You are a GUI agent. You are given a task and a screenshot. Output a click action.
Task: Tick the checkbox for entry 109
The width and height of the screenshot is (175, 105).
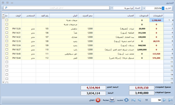[7, 45]
